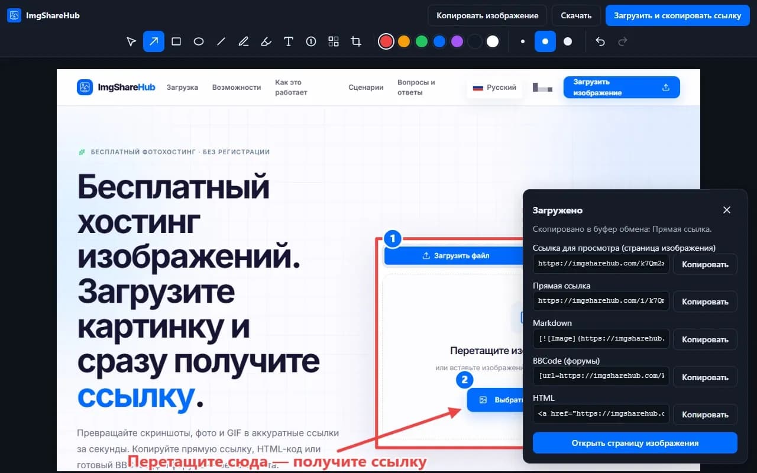Choose the ellipse shape tool

(199, 41)
